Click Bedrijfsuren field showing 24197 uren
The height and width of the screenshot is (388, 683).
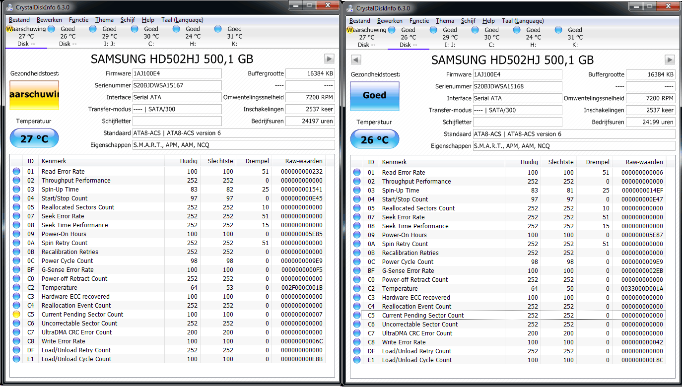click(x=310, y=121)
